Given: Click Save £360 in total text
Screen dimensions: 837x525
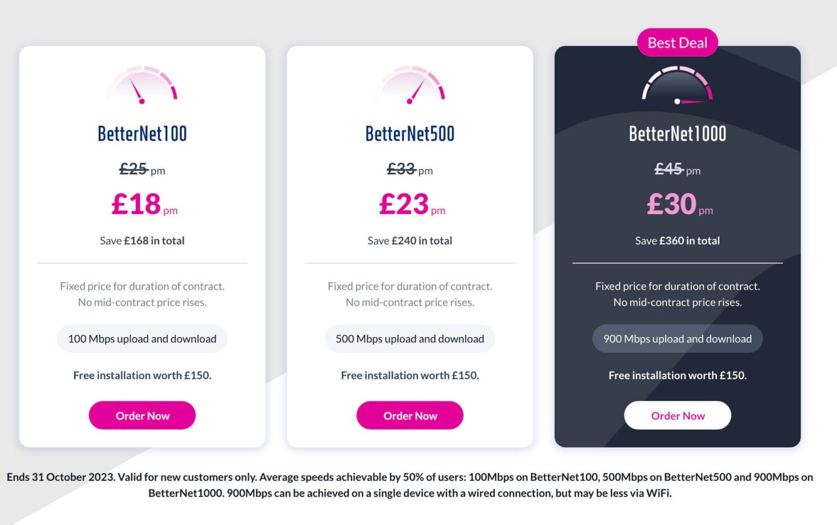Looking at the screenshot, I should tap(677, 240).
